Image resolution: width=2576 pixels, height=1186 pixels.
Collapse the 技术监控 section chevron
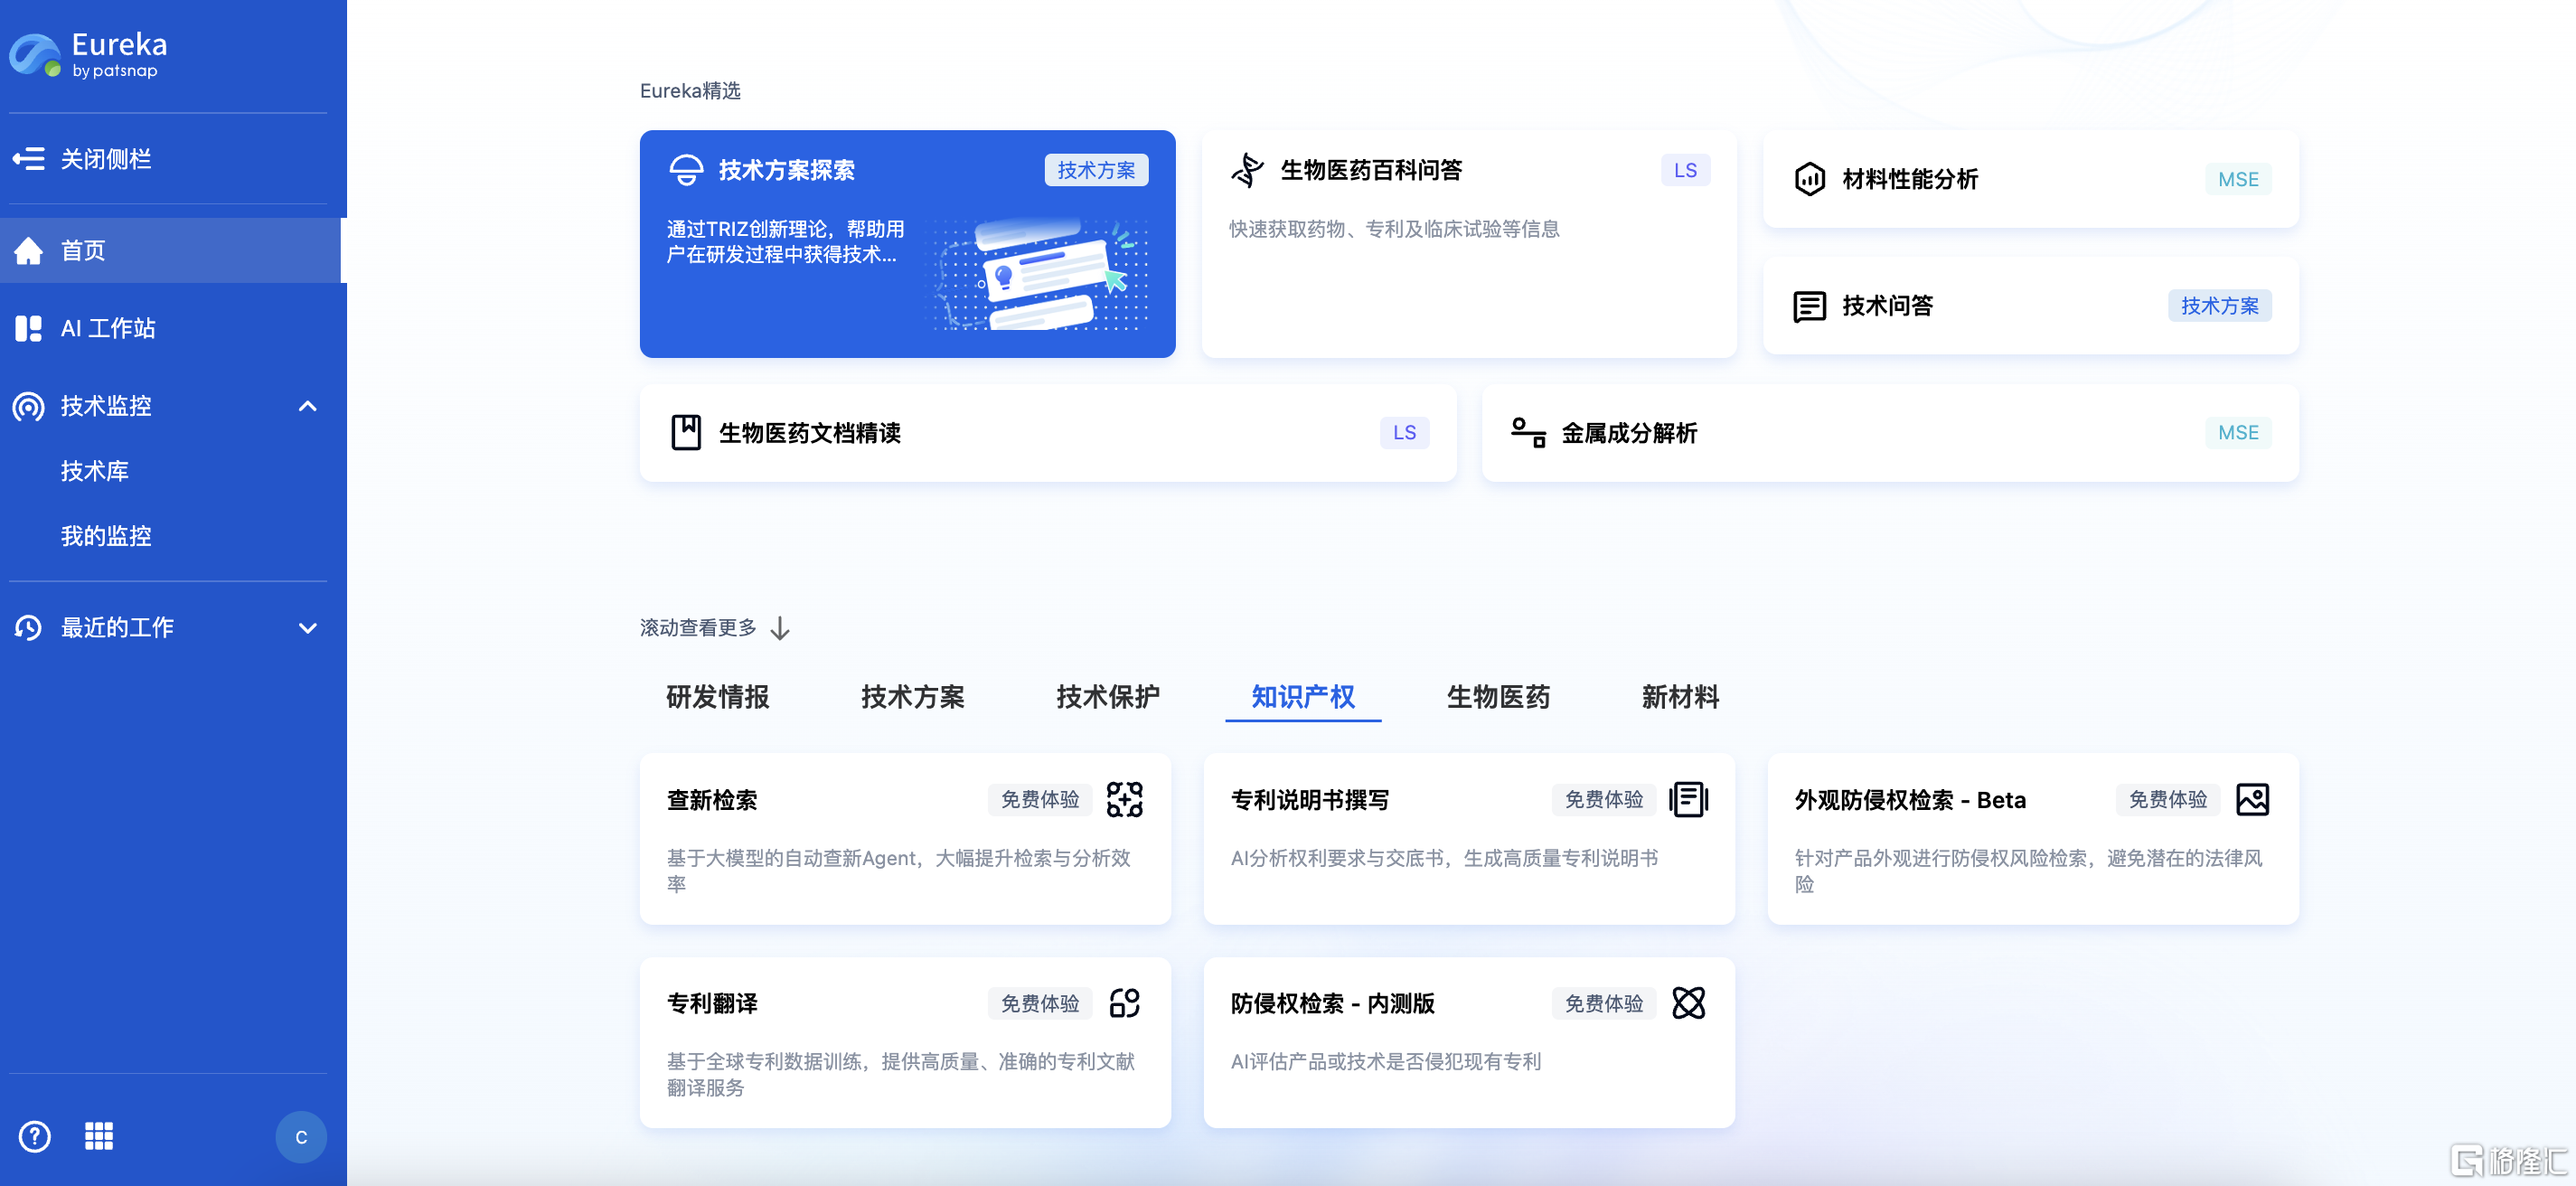point(308,406)
